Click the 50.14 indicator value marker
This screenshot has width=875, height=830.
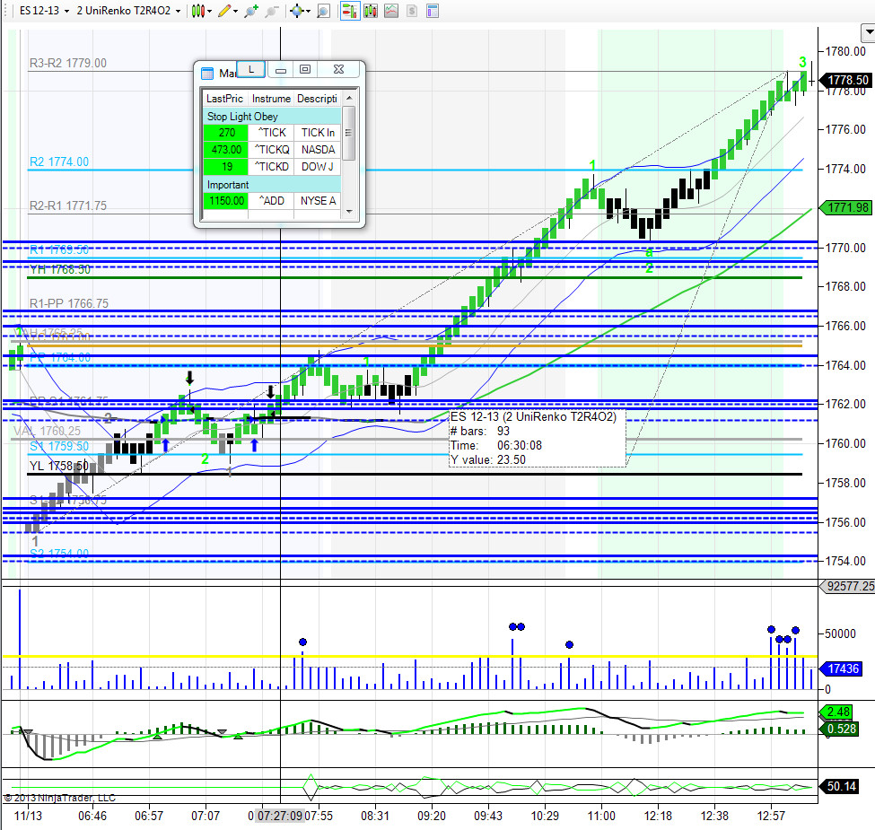840,786
